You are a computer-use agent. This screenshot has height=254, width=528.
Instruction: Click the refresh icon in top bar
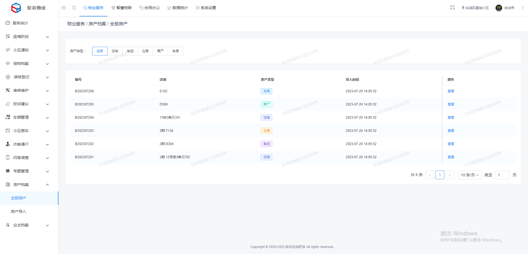point(74,8)
